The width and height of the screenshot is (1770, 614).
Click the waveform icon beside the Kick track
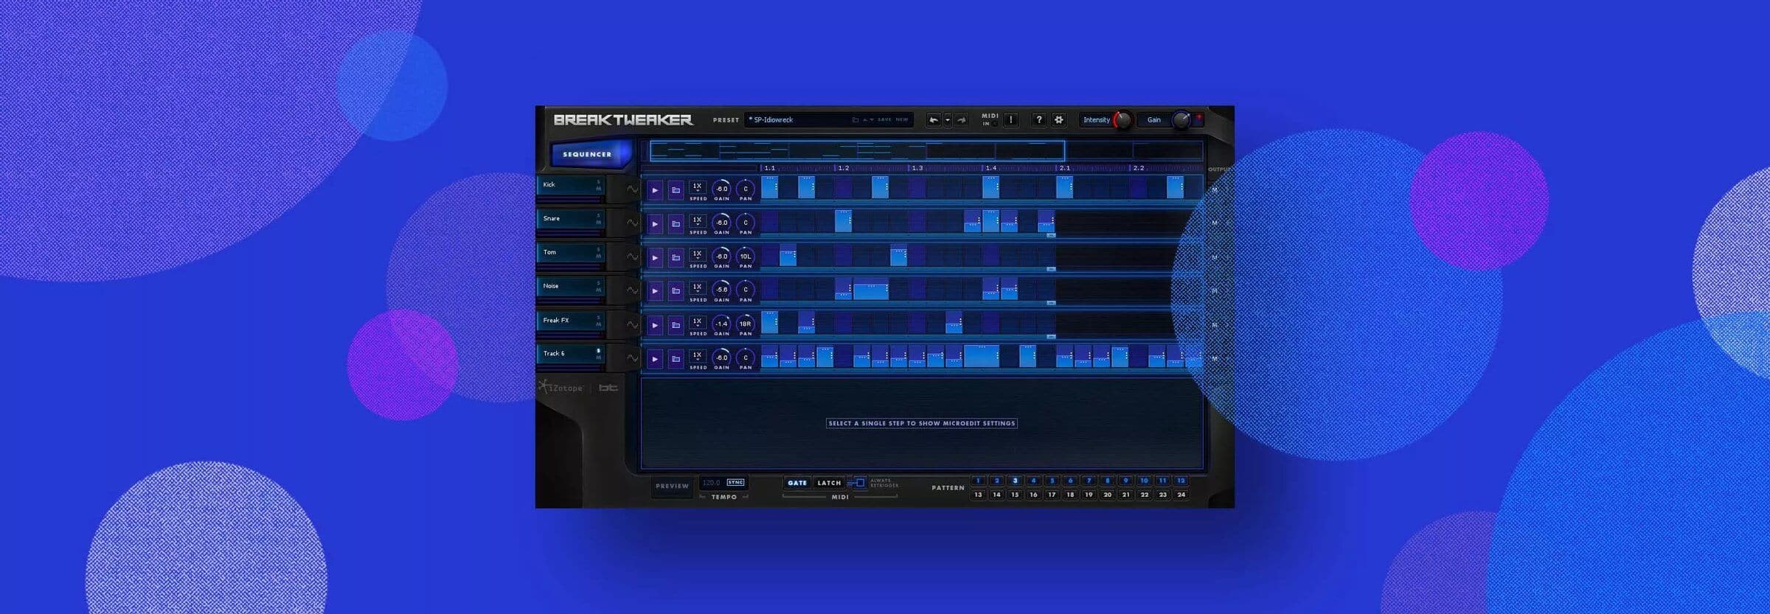pos(632,189)
